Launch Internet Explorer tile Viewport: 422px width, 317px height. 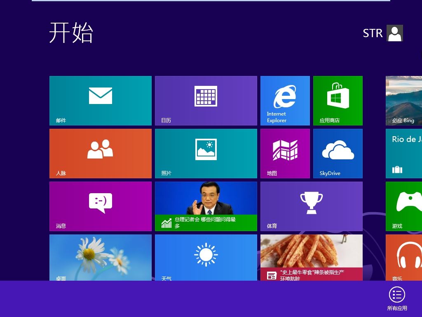point(285,101)
